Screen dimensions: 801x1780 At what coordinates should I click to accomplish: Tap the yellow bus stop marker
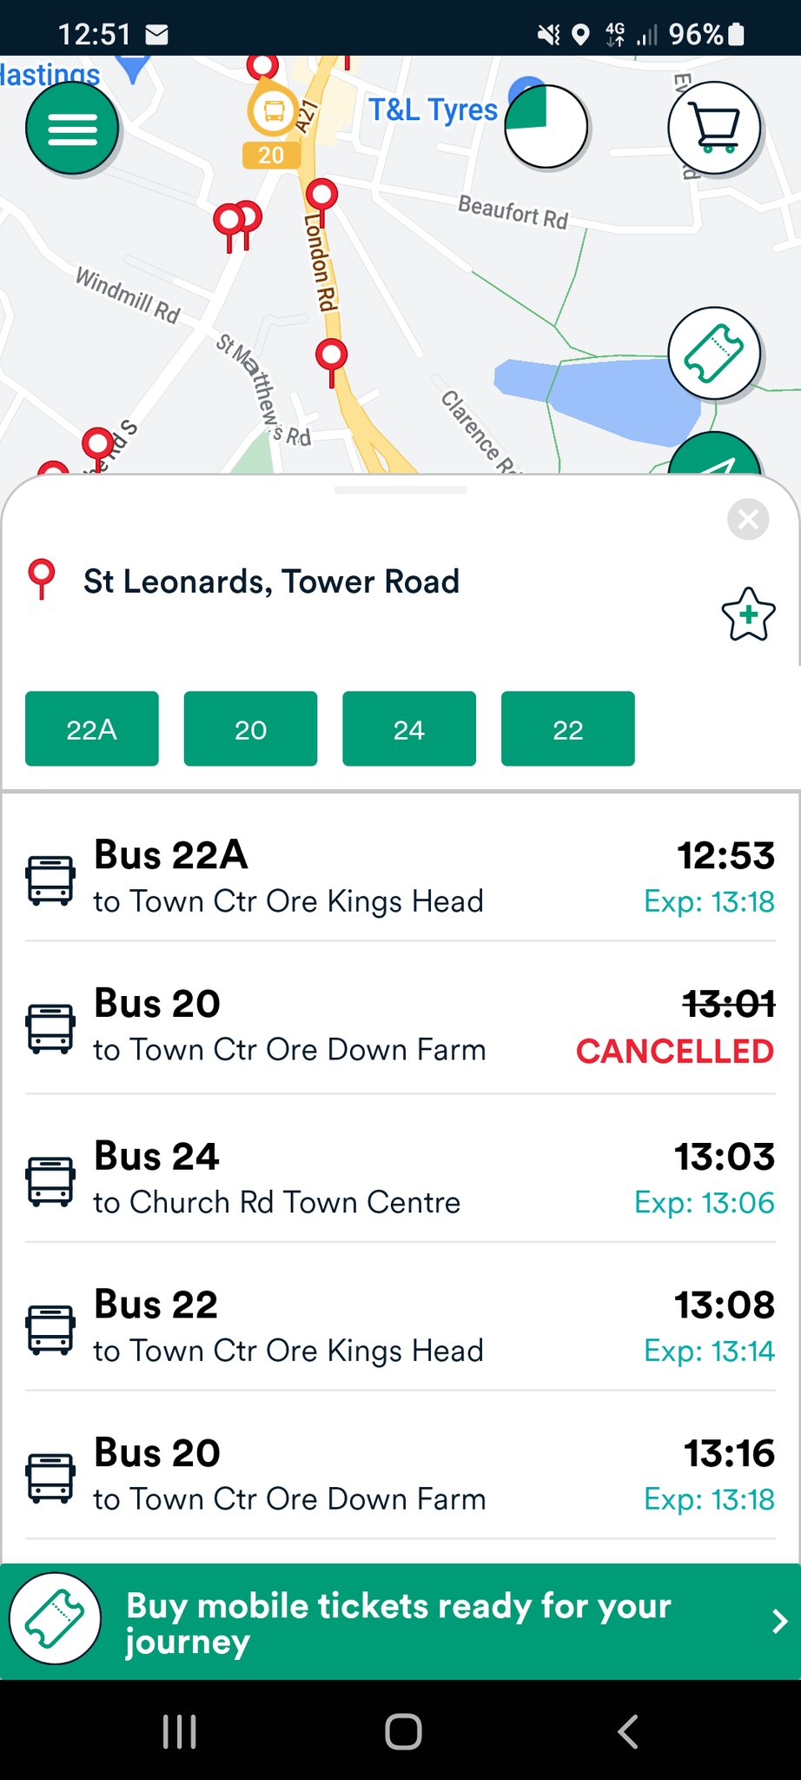(273, 110)
